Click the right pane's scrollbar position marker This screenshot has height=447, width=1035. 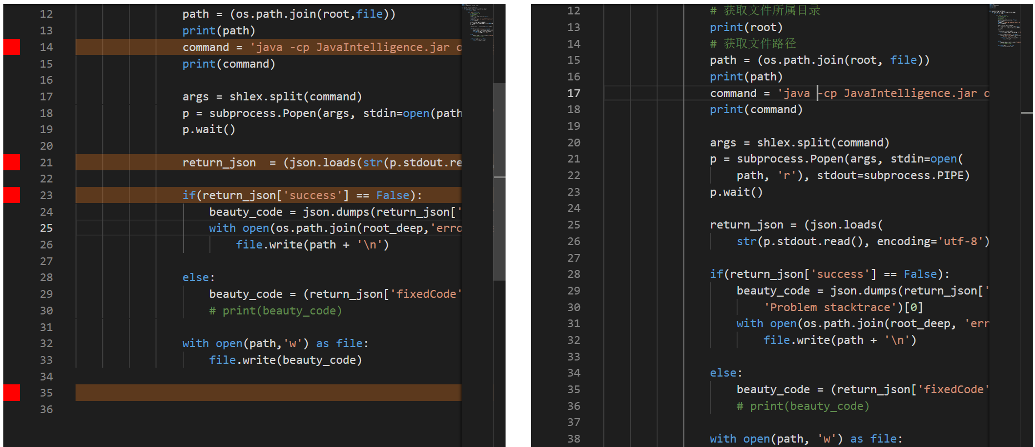pyautogui.click(x=1027, y=113)
